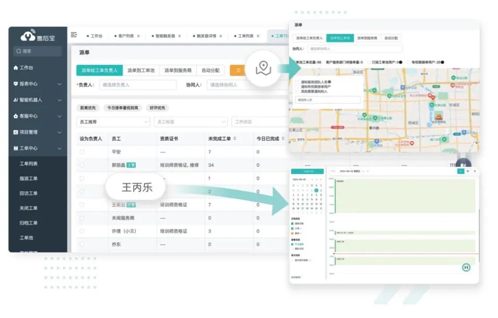Click the sidebar collapse hamburger icon
Screen dimensions: 498x318
pos(74,35)
